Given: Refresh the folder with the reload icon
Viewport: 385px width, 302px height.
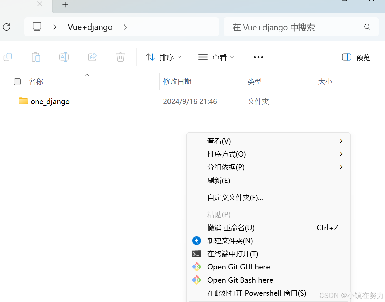Looking at the screenshot, I should point(7,27).
